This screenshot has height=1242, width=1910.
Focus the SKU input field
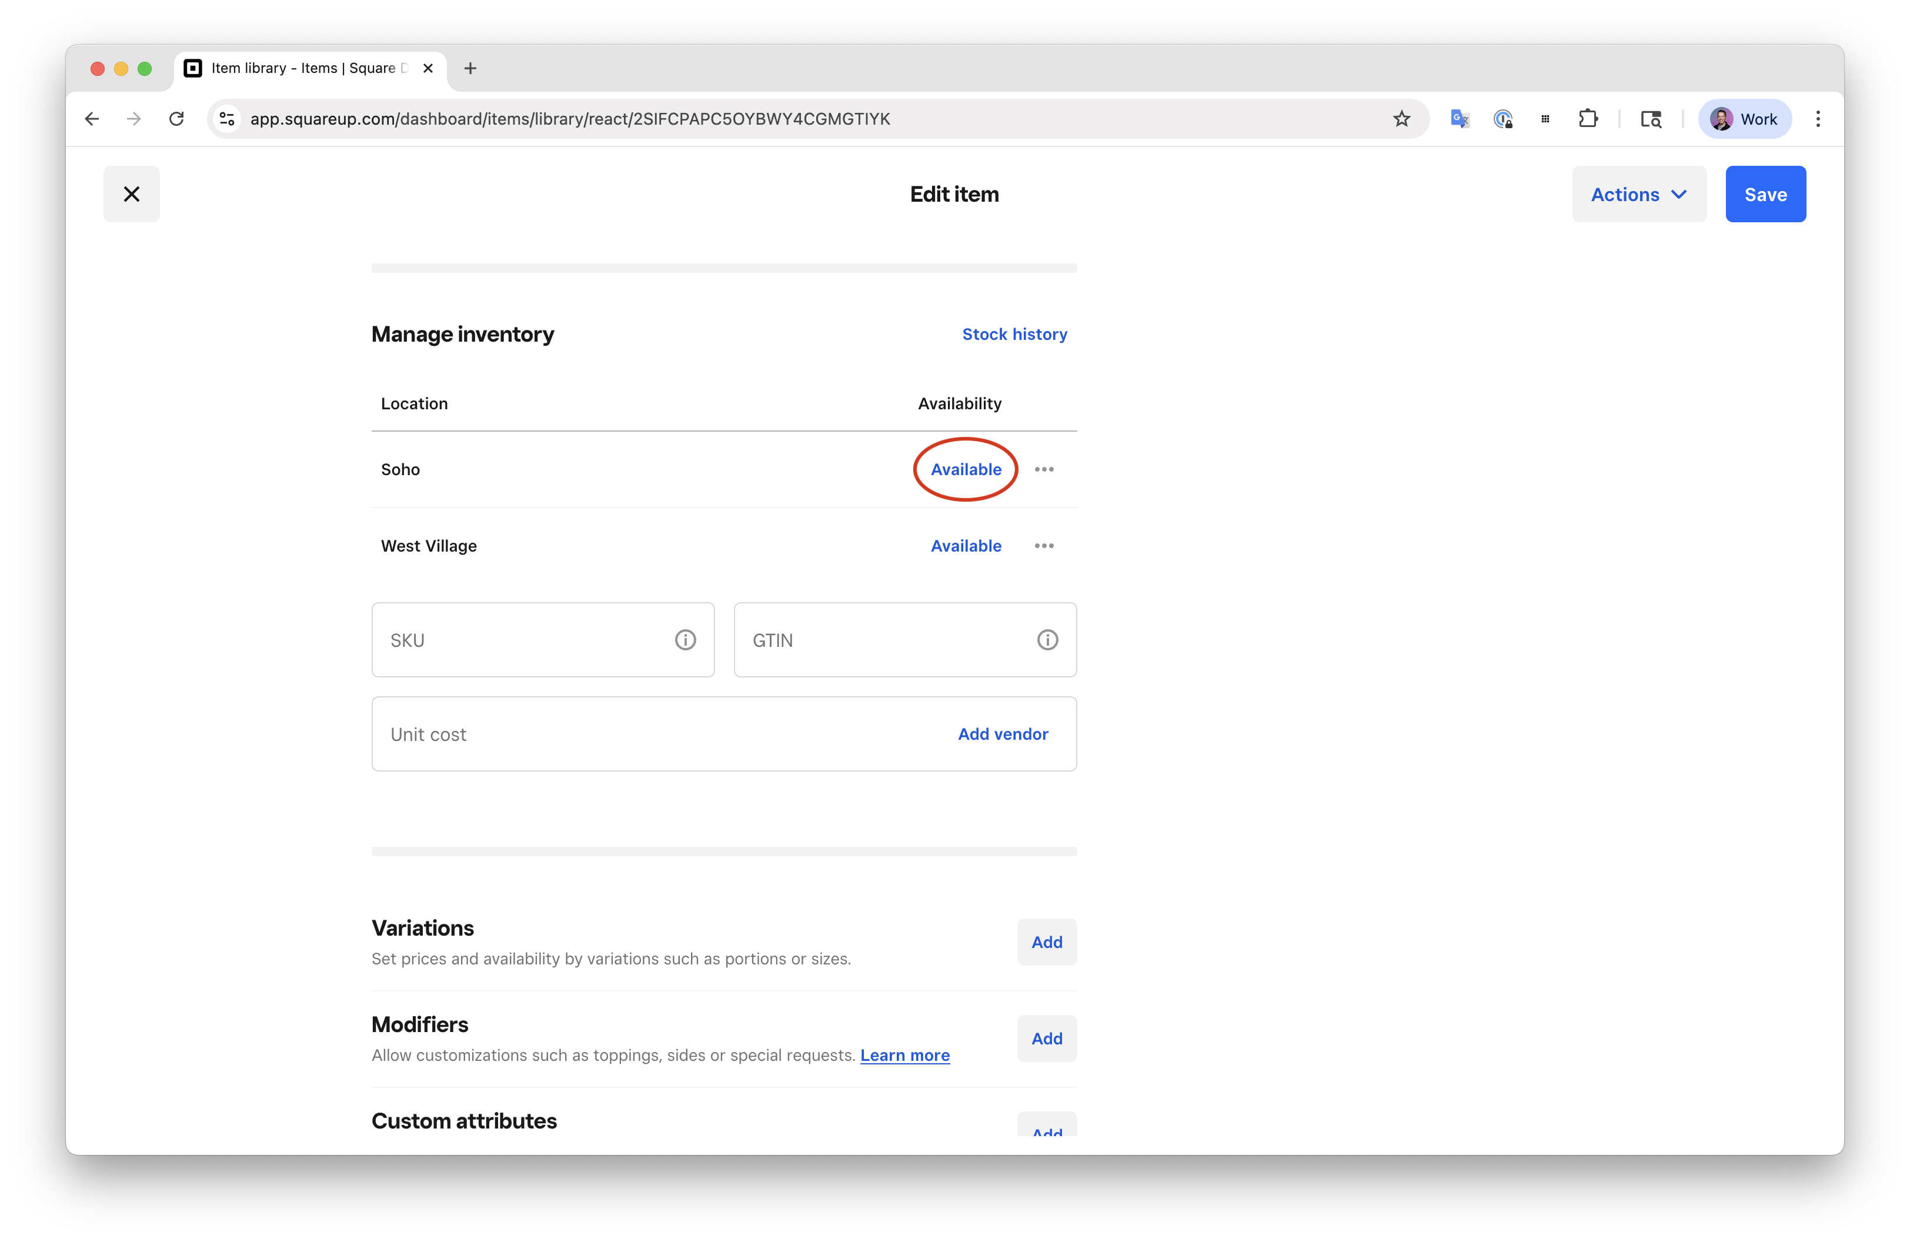coord(522,639)
